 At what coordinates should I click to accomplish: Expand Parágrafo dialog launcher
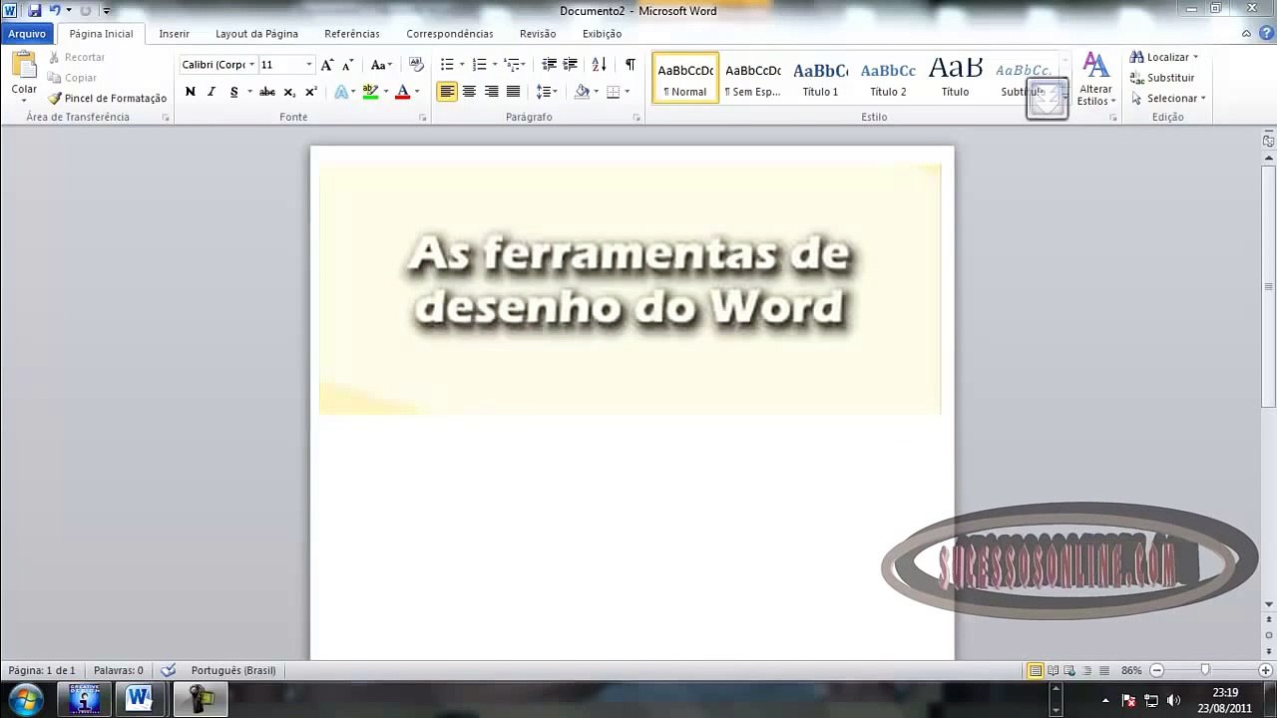(x=637, y=118)
